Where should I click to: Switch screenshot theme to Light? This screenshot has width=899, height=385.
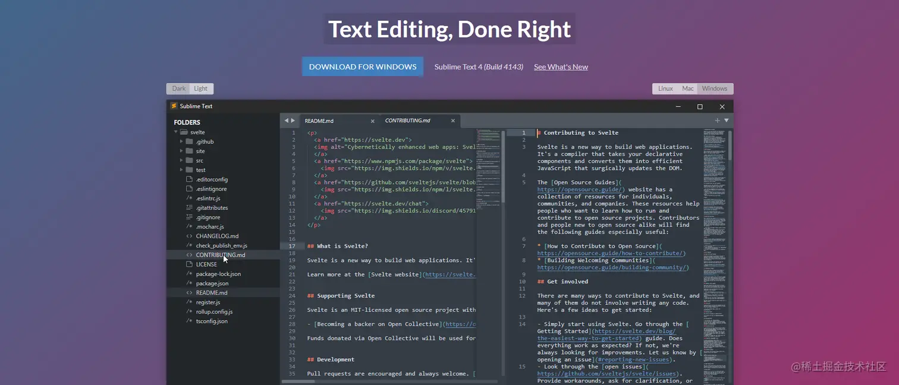click(x=202, y=89)
